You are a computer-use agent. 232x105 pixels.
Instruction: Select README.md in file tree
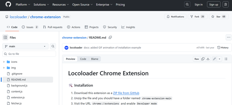click(x=28, y=80)
